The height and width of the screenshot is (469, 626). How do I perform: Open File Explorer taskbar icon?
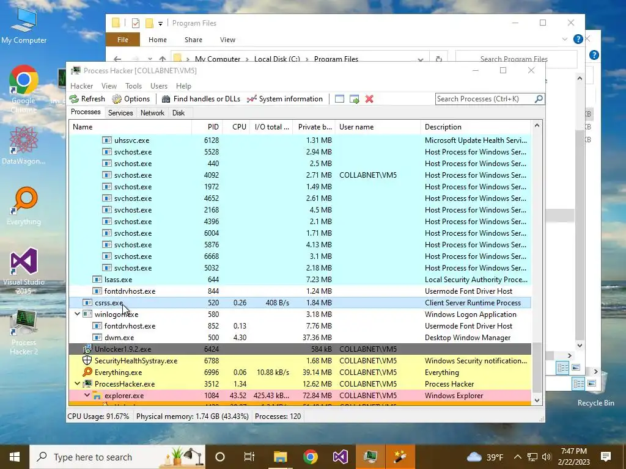click(280, 457)
